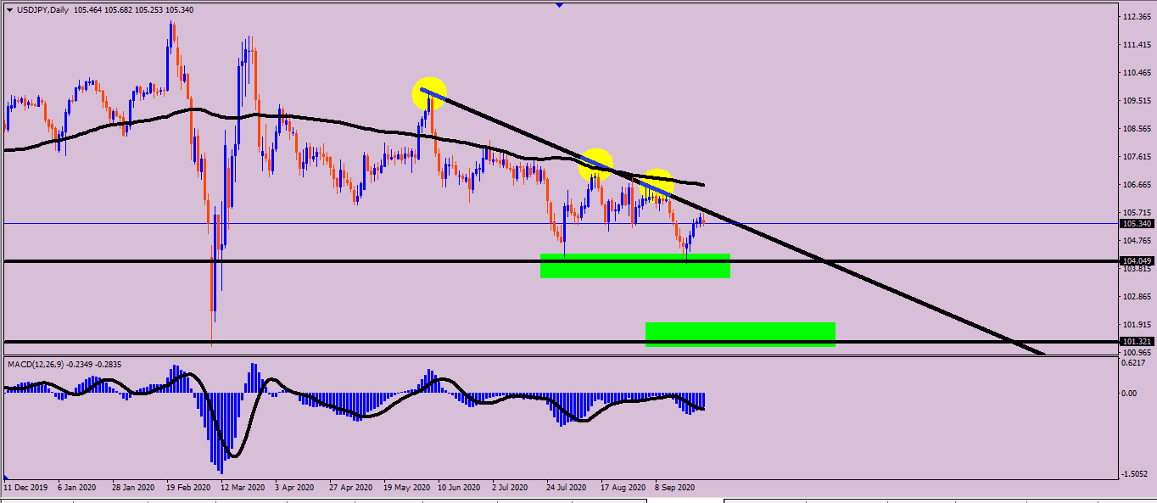Click the -1.5052 MACD scale label

click(x=1135, y=474)
